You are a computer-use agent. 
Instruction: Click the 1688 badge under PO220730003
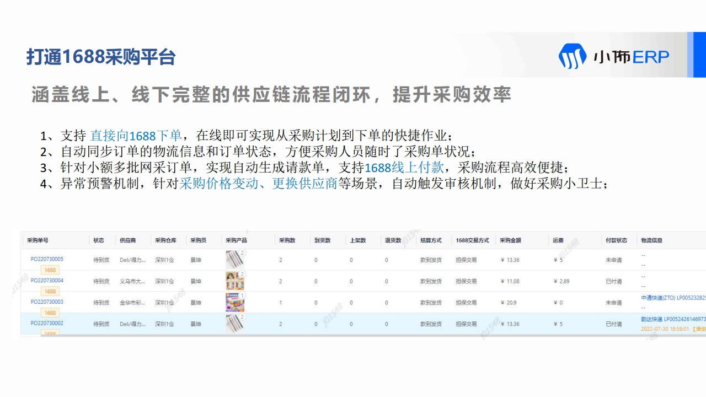[50, 313]
